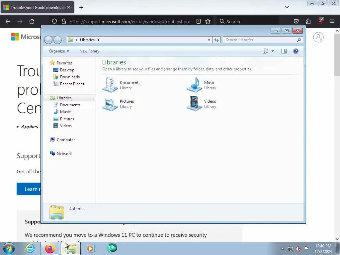Open Recent Places in Favorites

72,84
